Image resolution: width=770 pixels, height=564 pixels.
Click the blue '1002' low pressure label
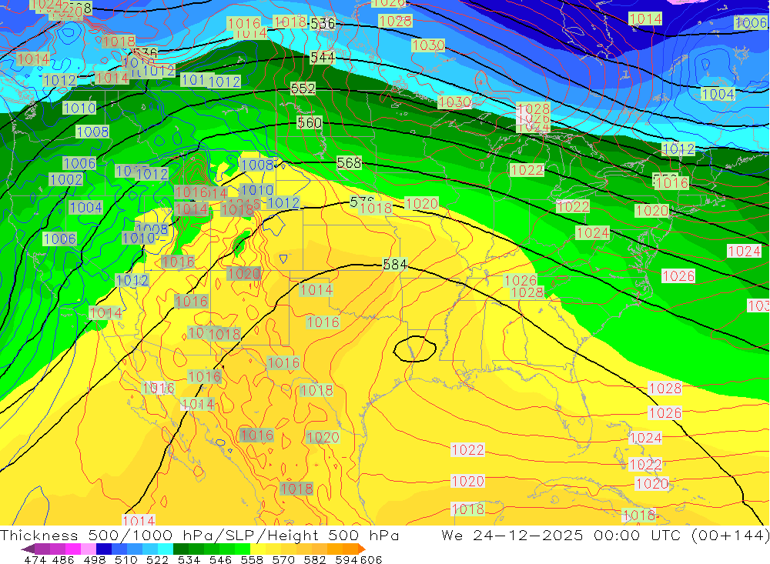(x=66, y=179)
